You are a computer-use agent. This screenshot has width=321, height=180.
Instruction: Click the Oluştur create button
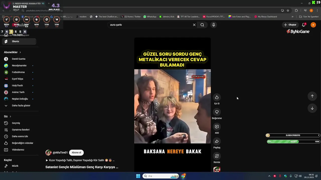pos(290,25)
